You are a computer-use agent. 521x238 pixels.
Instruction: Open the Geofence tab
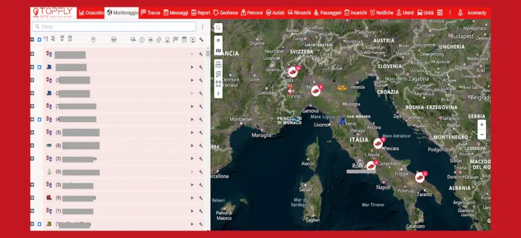(x=225, y=13)
